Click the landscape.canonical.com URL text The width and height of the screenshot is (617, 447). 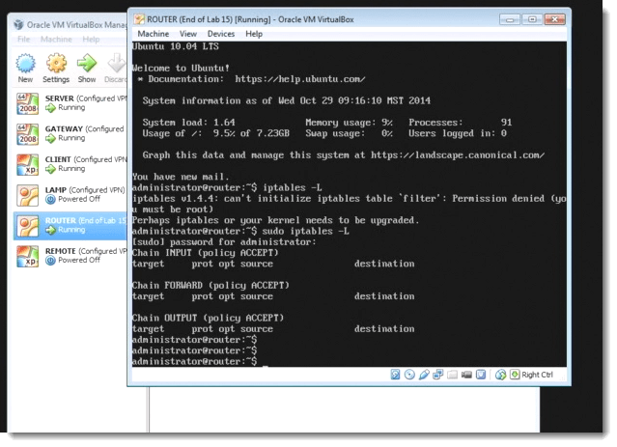(x=458, y=155)
